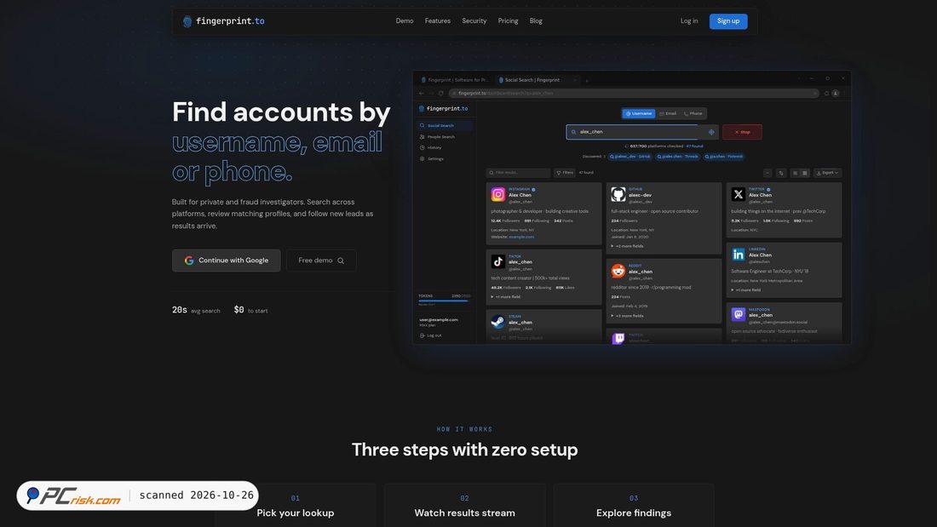The height and width of the screenshot is (527, 937).
Task: Switch results to grid view
Action: tap(805, 174)
